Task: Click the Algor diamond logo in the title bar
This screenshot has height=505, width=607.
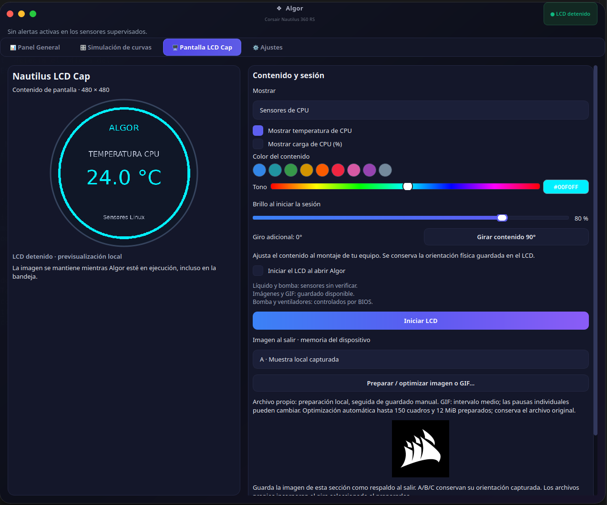Action: pyautogui.click(x=279, y=9)
